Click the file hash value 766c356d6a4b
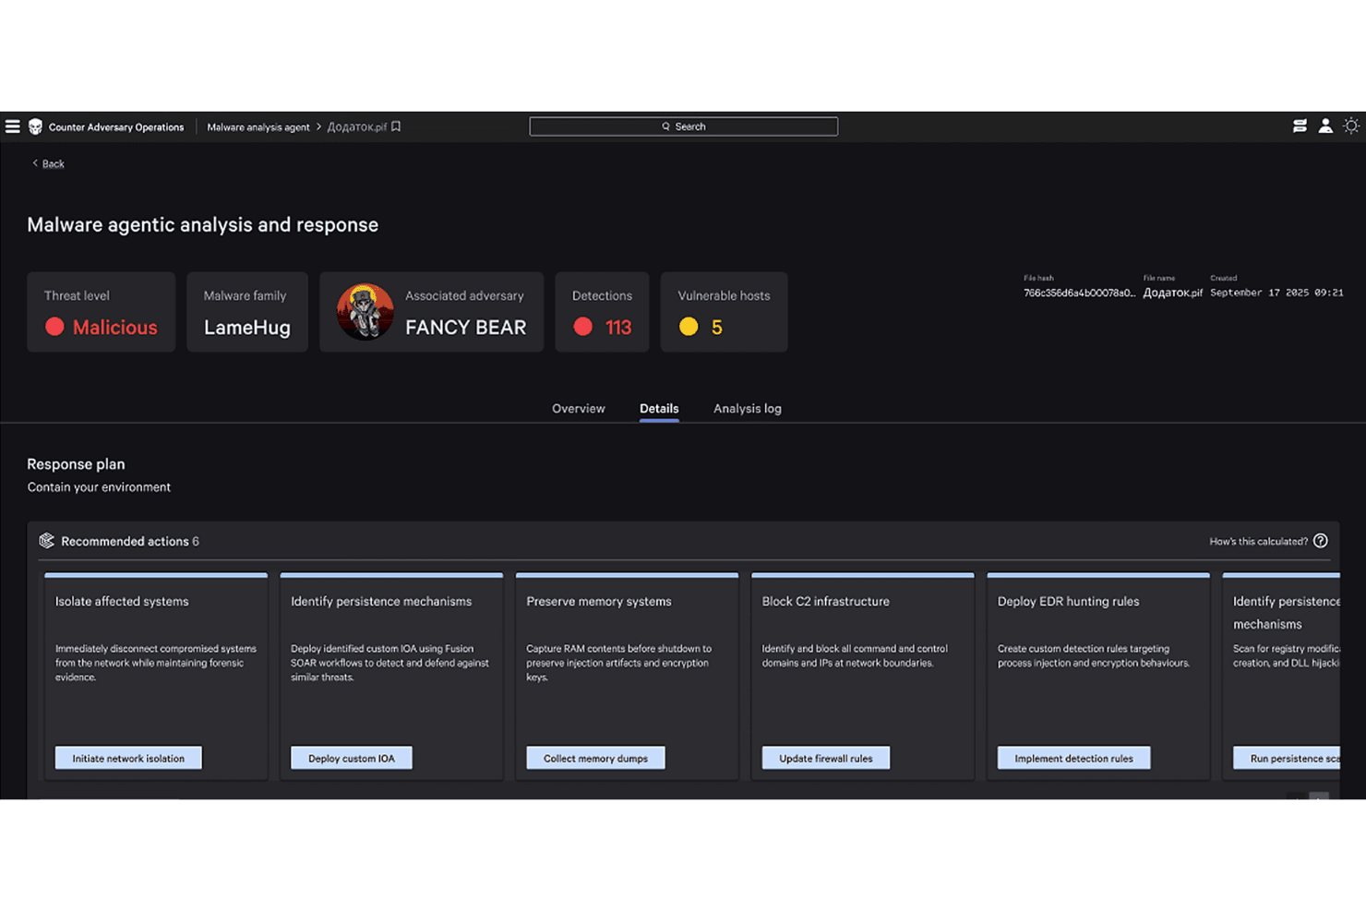The image size is (1366, 911). (1079, 293)
